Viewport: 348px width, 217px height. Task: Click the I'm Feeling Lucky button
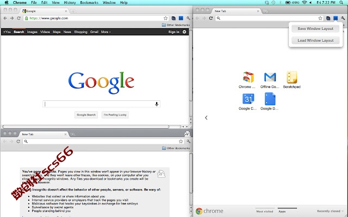point(115,115)
